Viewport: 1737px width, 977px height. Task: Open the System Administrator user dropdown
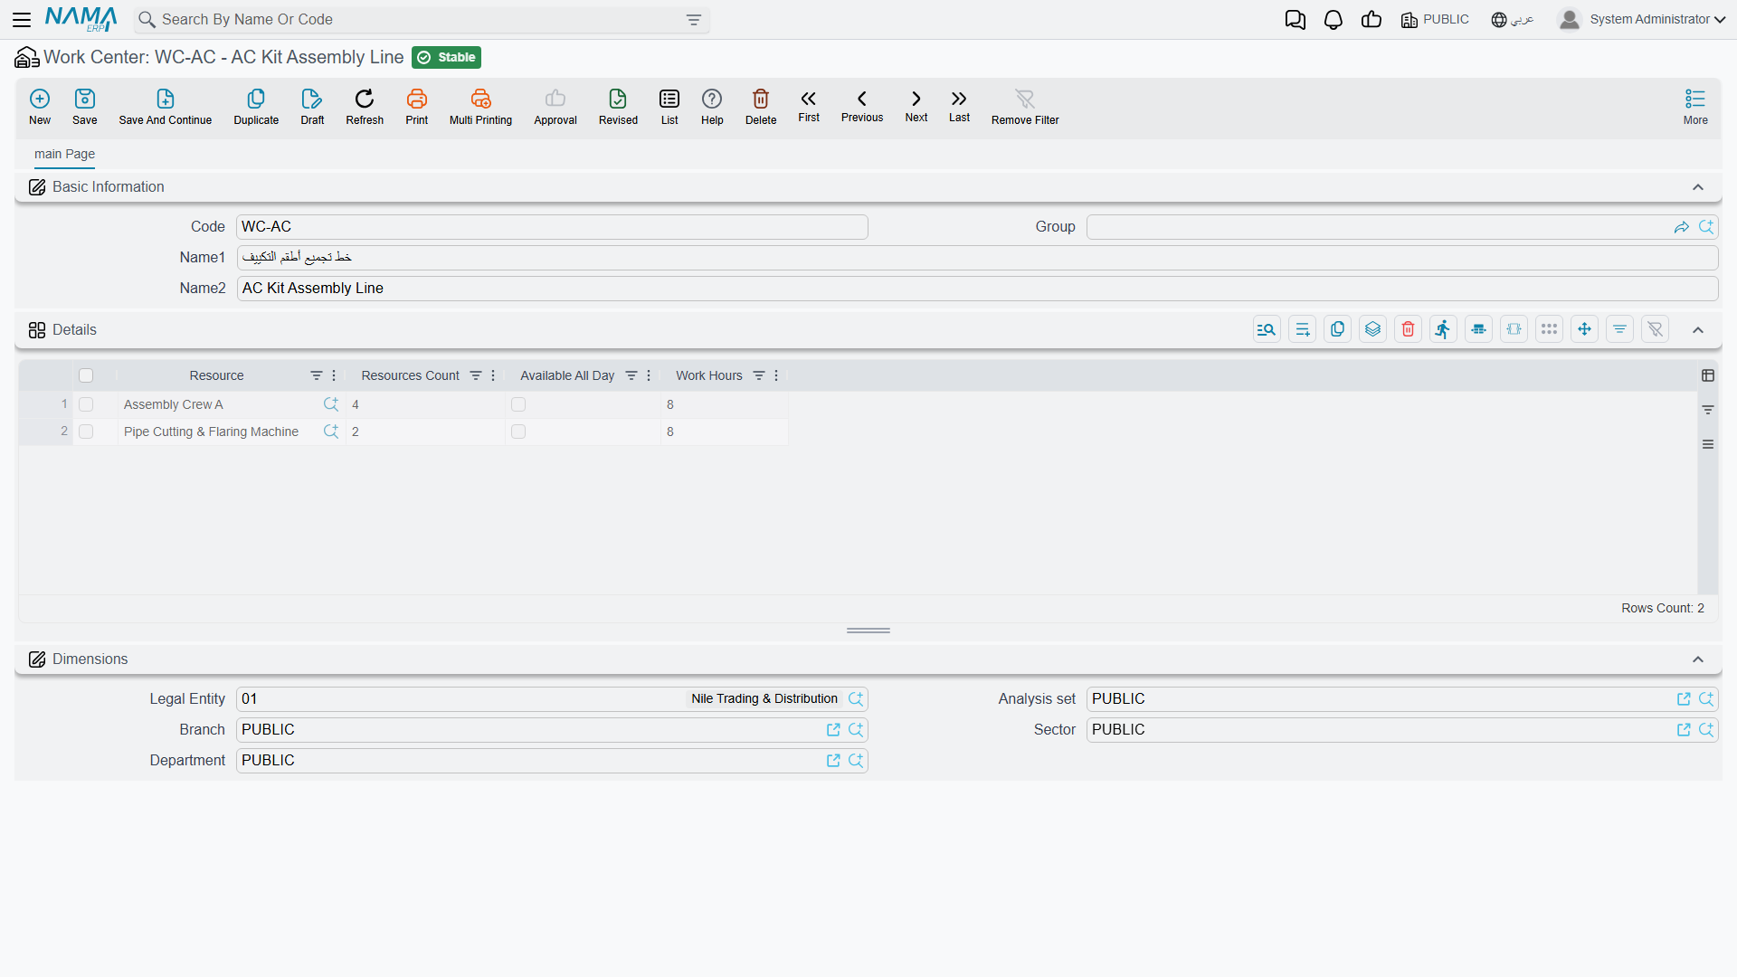(1642, 19)
